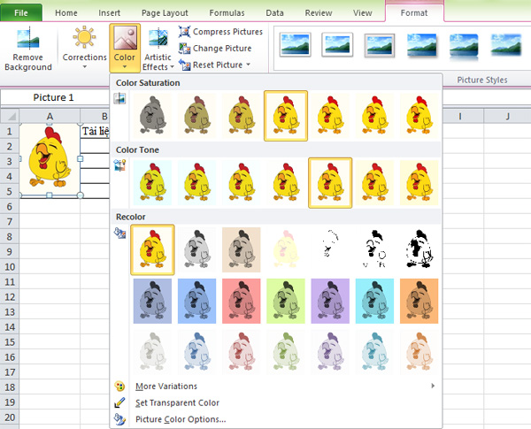Click Compress Pictures label
The height and width of the screenshot is (429, 531).
click(228, 32)
